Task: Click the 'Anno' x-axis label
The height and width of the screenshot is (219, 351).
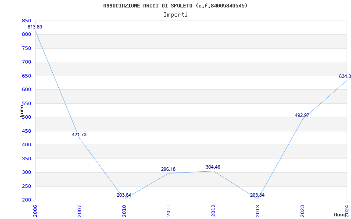Action: 340,215
